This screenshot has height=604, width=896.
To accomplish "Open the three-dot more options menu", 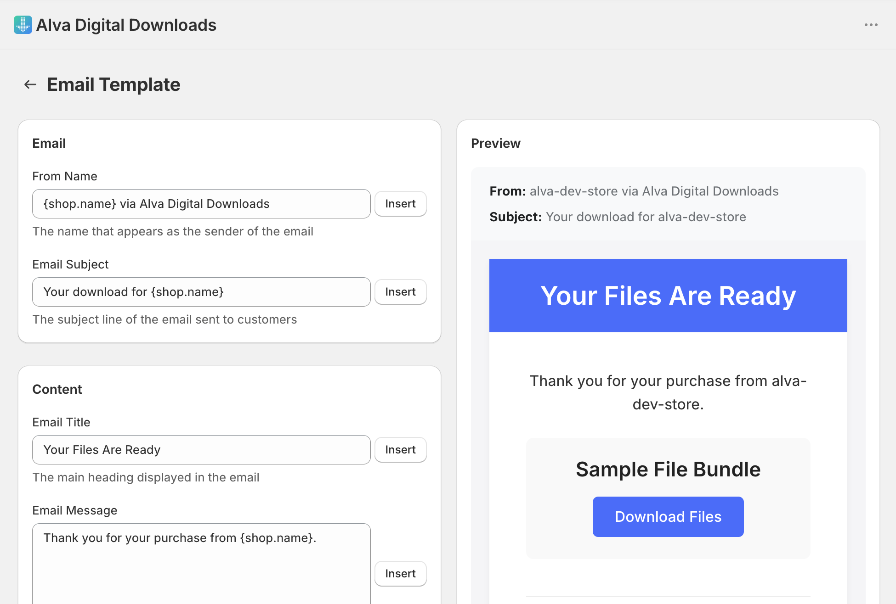I will (871, 25).
